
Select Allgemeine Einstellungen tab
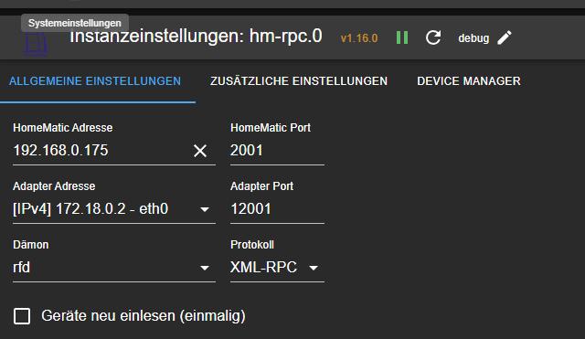click(95, 81)
